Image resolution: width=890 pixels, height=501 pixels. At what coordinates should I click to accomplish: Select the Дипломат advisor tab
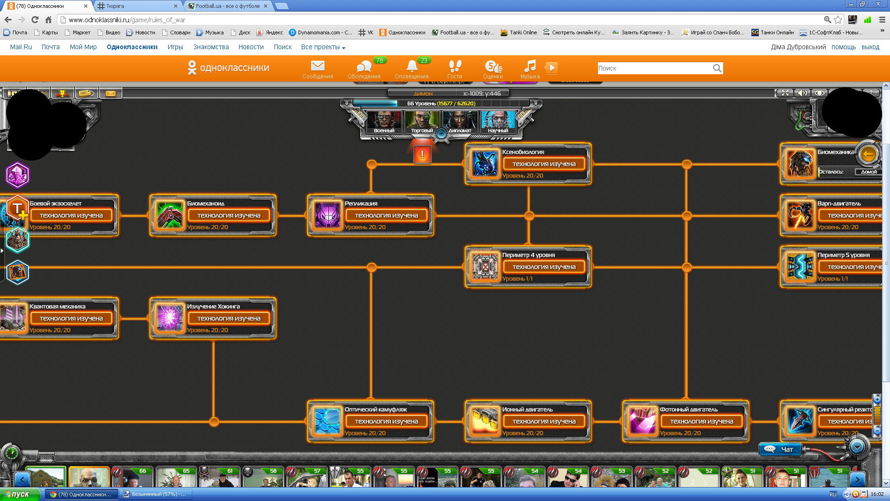click(x=460, y=122)
